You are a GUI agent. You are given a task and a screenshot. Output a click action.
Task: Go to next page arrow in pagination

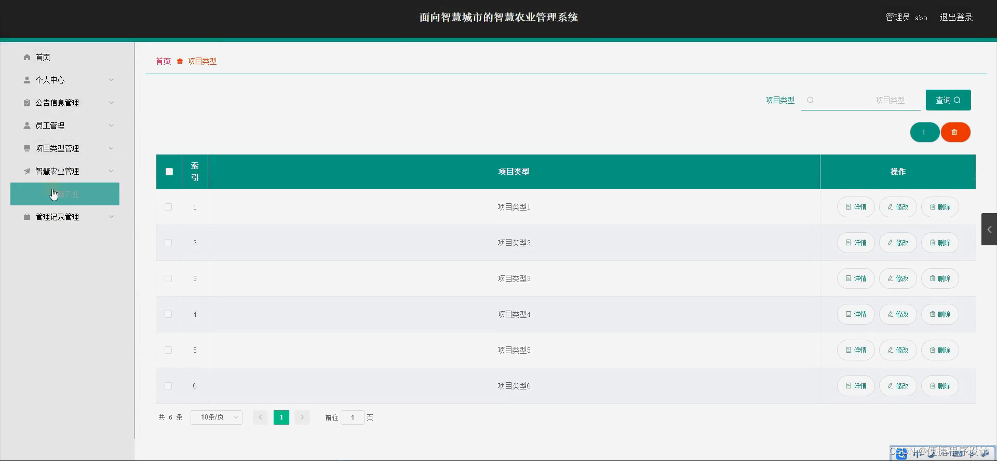pos(302,417)
